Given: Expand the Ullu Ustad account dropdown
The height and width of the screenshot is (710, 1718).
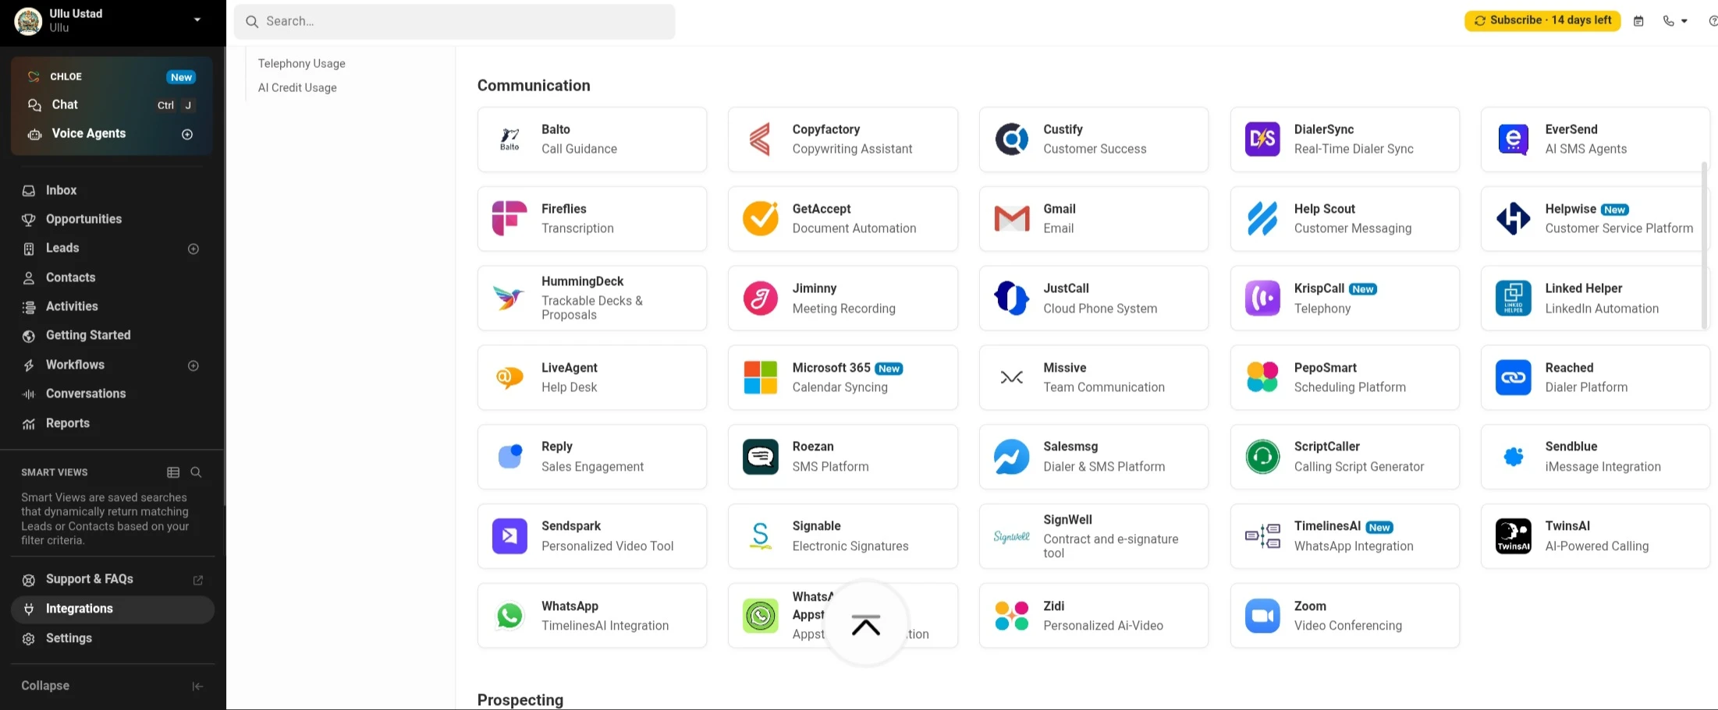Looking at the screenshot, I should click(197, 19).
